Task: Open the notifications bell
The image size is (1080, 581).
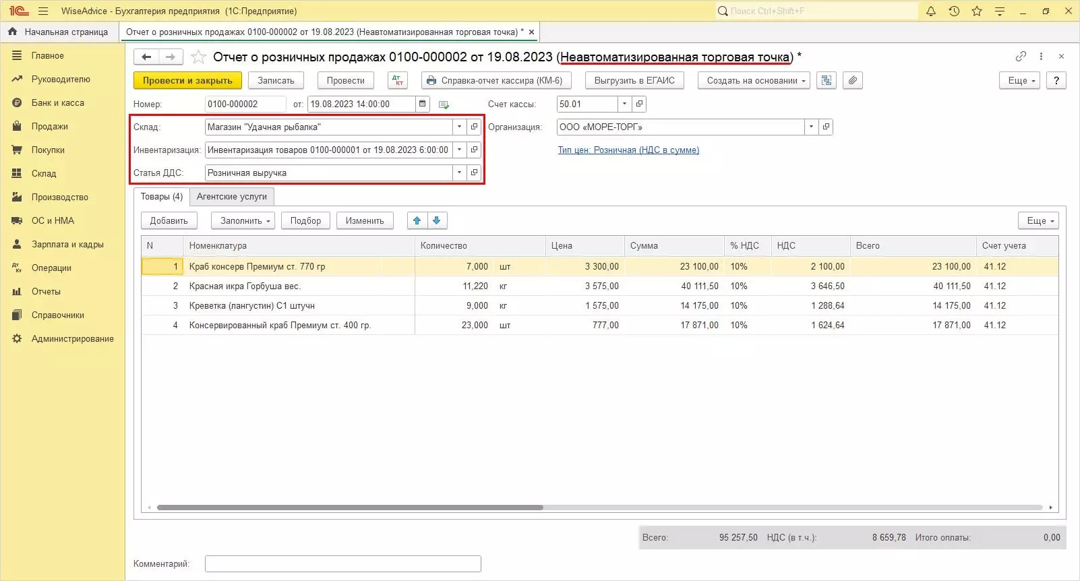Action: [931, 11]
